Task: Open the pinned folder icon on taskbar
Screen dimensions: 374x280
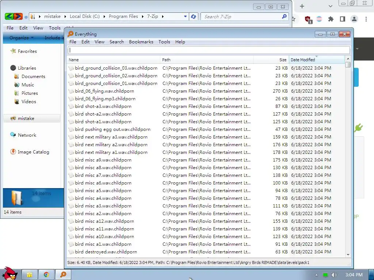Action: click(x=30, y=275)
